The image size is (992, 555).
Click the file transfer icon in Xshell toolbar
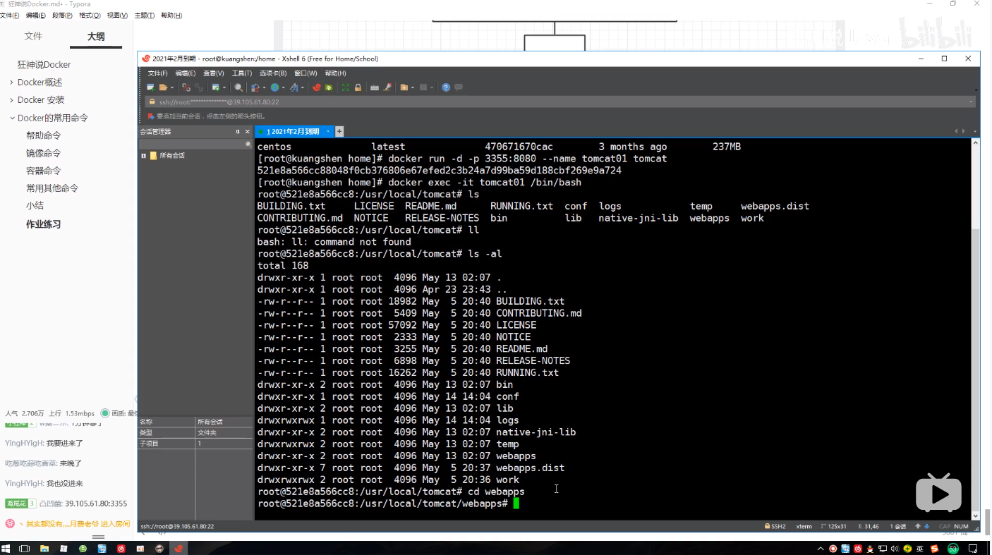point(255,87)
